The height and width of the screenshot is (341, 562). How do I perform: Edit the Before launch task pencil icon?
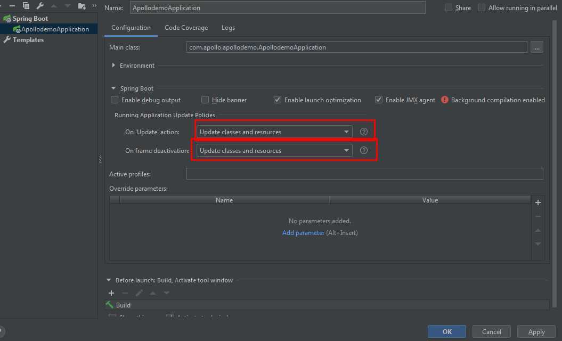click(139, 293)
